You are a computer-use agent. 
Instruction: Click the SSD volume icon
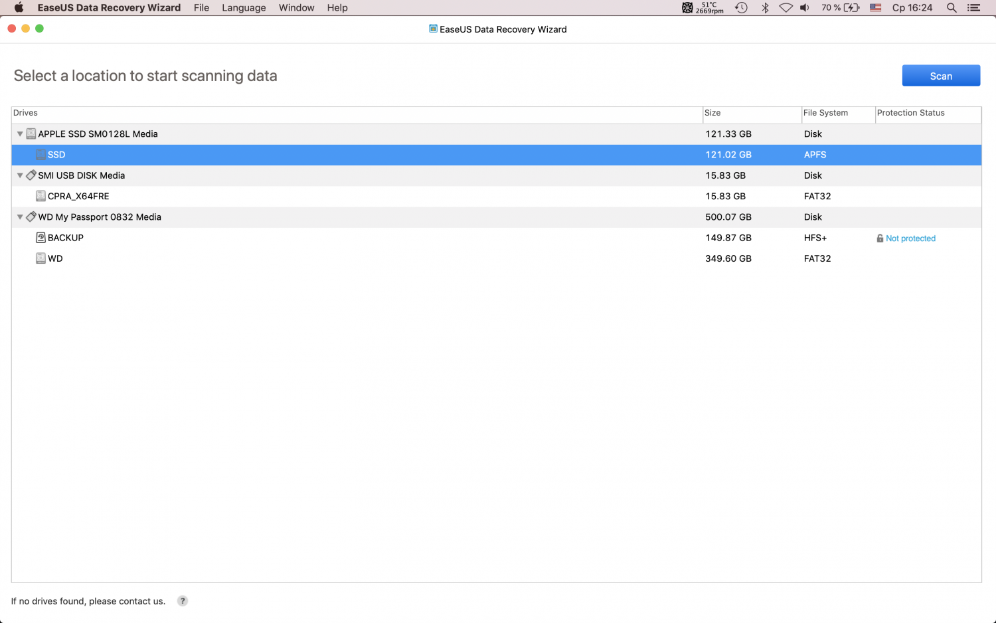click(x=41, y=155)
